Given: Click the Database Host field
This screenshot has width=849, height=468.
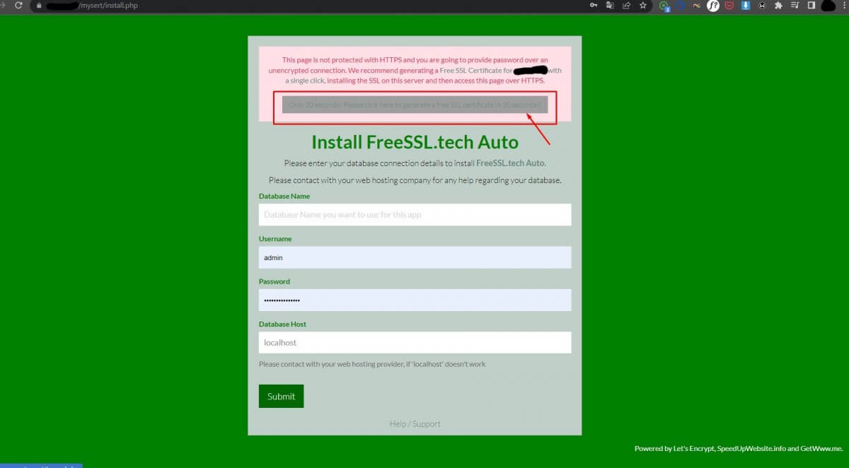Looking at the screenshot, I should 415,342.
